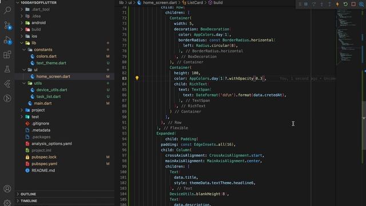
Task: Open .metadata file
Action: tap(41, 130)
